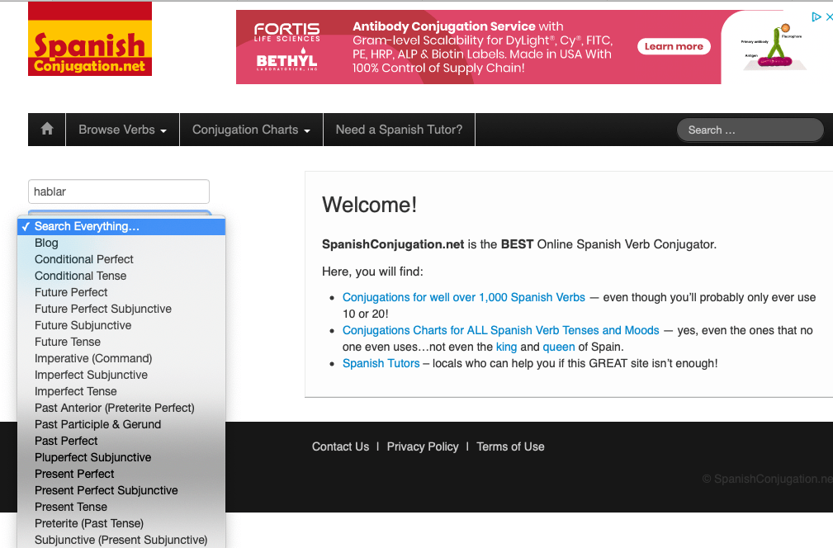This screenshot has height=548, width=833.
Task: Select Search Everything option in list
Action: coord(87,226)
